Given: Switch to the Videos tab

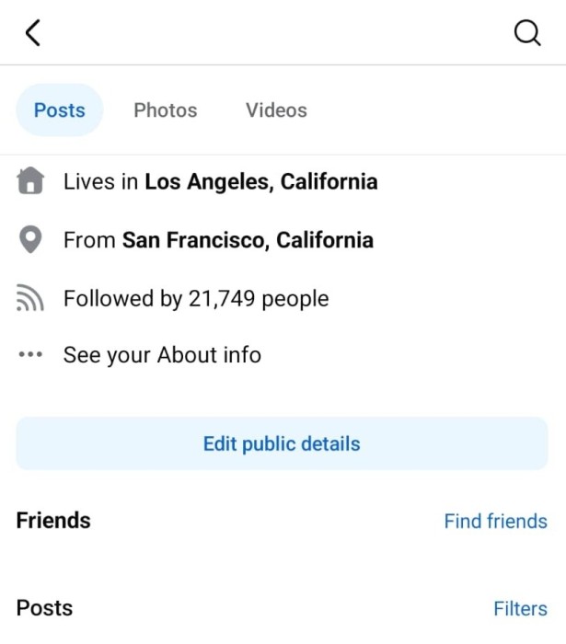Looking at the screenshot, I should click(276, 110).
